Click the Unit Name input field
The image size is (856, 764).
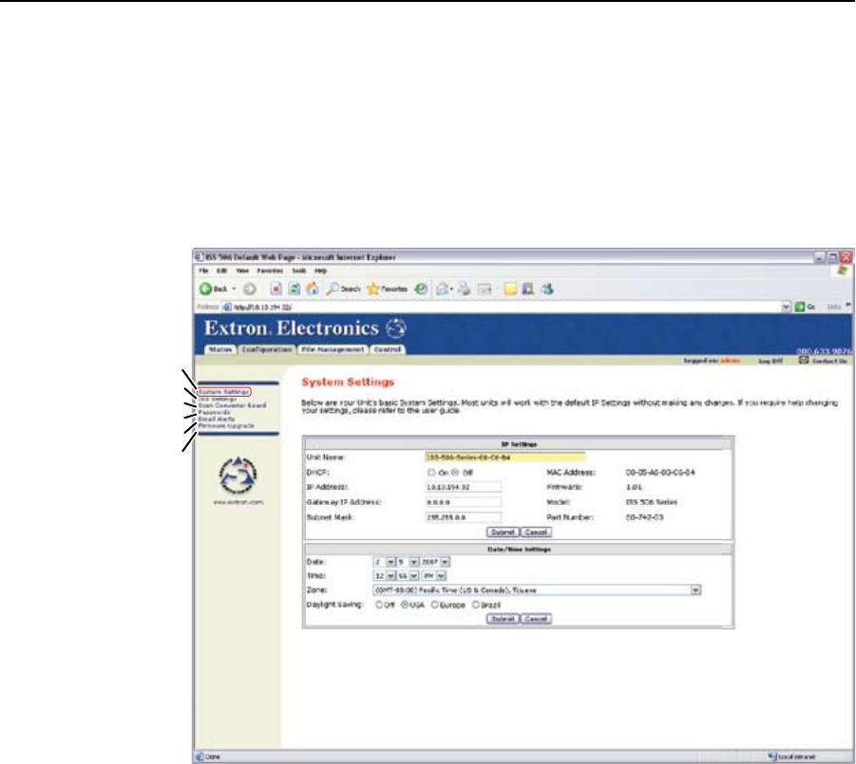pyautogui.click(x=505, y=457)
